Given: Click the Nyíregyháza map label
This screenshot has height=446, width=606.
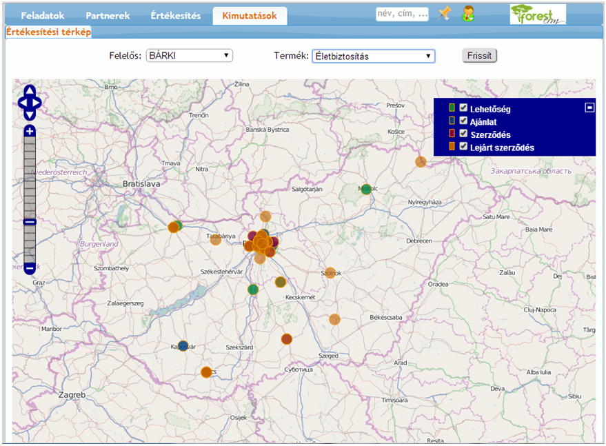Looking at the screenshot, I should [x=425, y=202].
